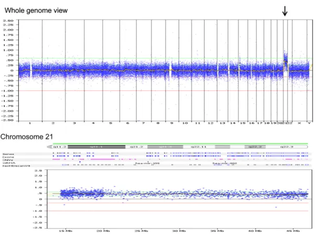Click the 'Chromosome 21' heading
322x234 pixels.
tap(27, 136)
